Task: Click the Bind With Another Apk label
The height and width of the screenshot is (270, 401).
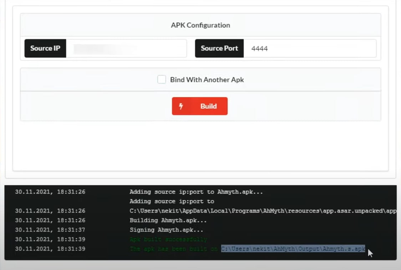Action: point(207,80)
